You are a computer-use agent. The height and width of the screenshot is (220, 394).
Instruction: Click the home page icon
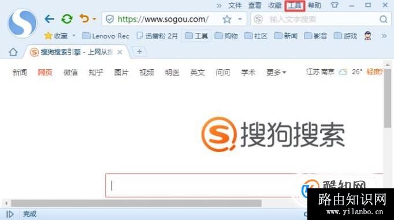(13, 52)
